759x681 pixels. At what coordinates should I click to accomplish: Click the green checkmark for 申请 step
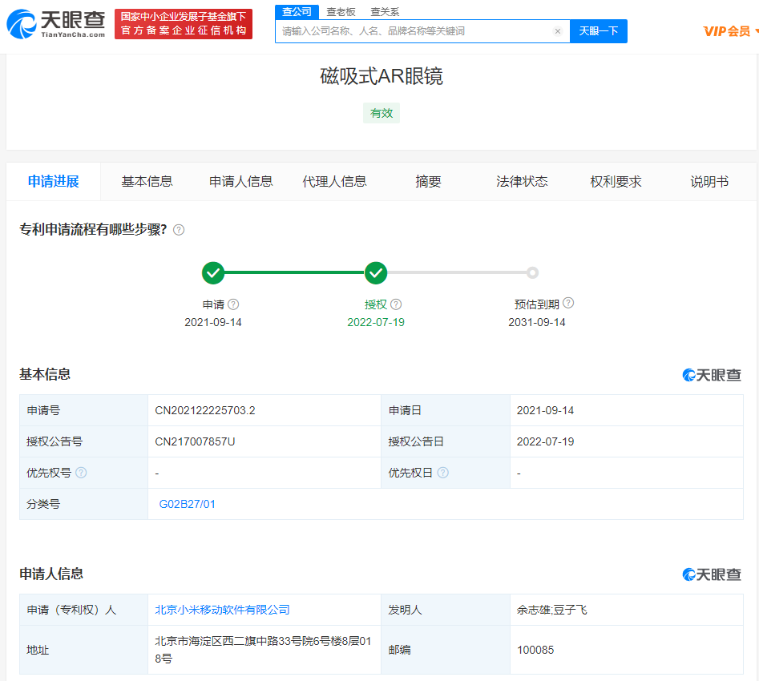tap(213, 273)
